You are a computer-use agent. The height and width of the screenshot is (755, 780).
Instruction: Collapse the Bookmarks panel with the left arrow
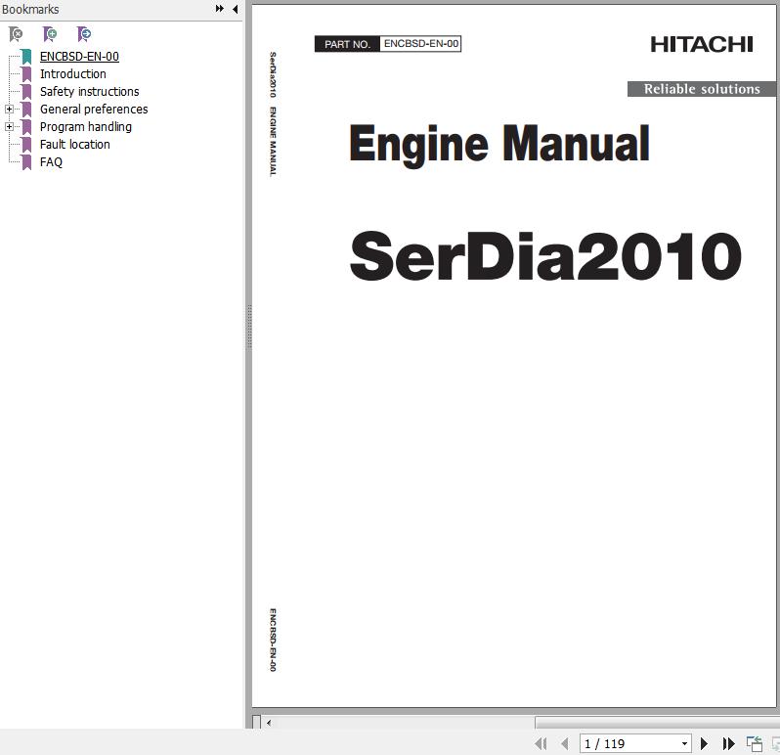(x=235, y=9)
